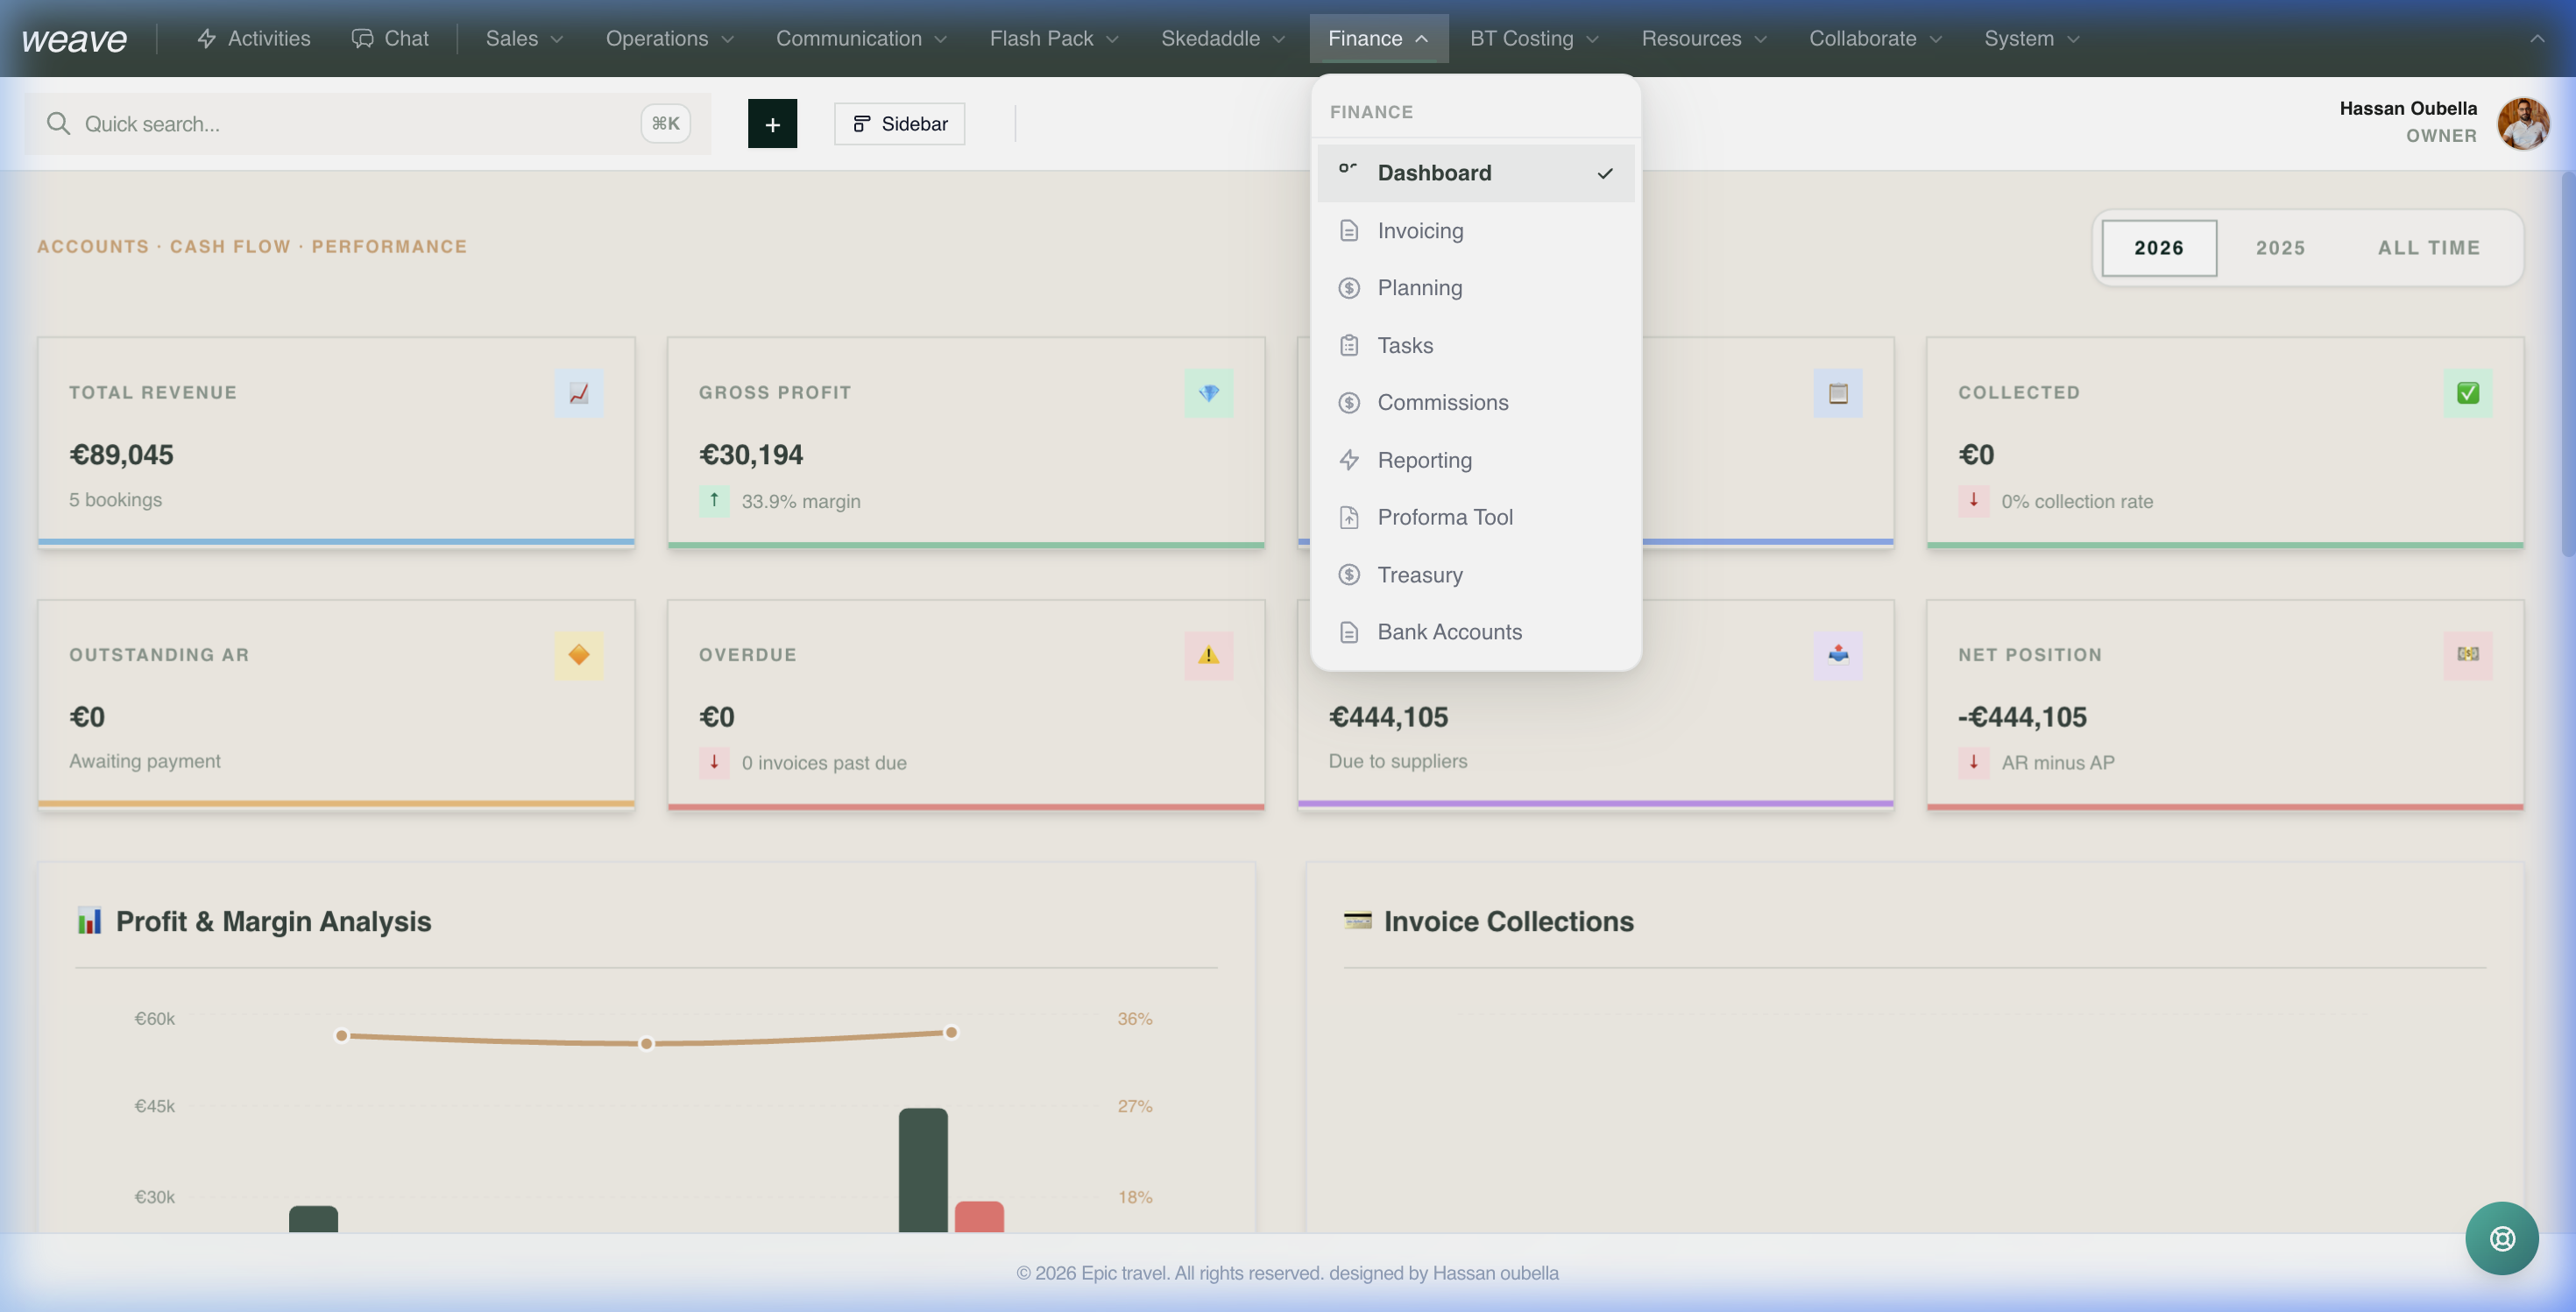Viewport: 2576px width, 1312px height.
Task: Expand the Resources dropdown
Action: coord(1703,39)
